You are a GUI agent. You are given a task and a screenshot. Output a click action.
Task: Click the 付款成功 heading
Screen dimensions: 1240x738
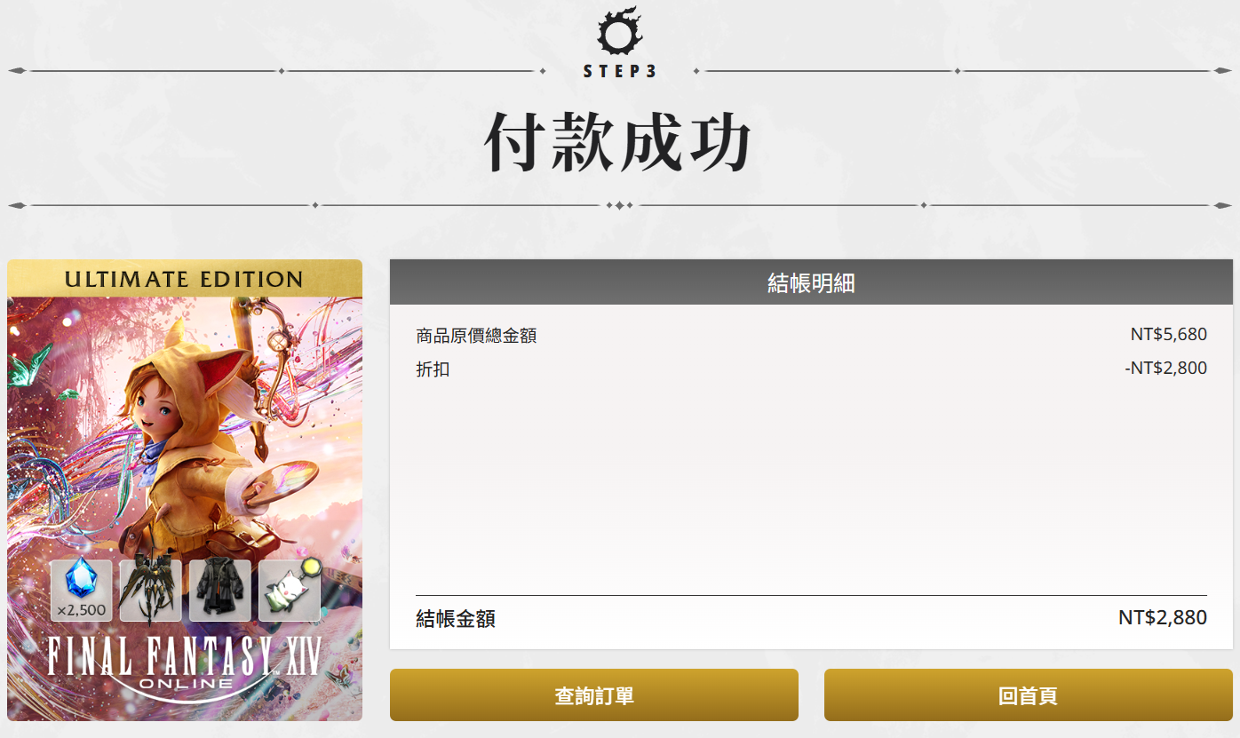619,142
